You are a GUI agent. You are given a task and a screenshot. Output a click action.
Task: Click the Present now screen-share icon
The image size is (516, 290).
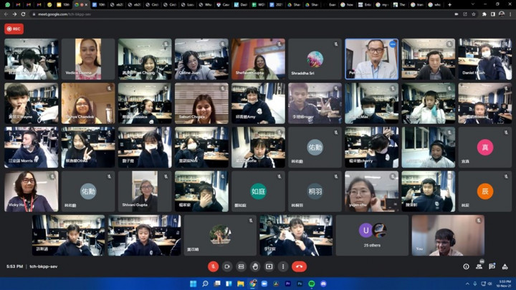[269, 266]
